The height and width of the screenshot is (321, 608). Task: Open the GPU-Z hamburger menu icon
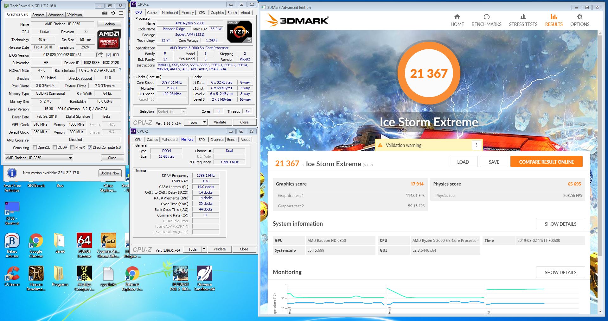[121, 13]
